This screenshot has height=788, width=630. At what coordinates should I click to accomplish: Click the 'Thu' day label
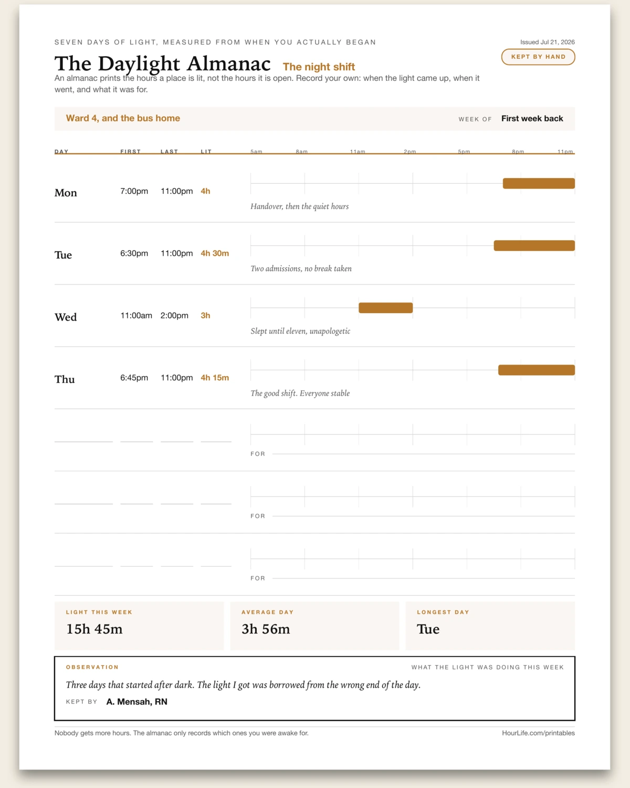pyautogui.click(x=65, y=379)
